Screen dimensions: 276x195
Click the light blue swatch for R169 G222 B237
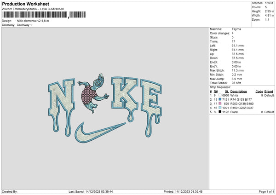[220, 108]
